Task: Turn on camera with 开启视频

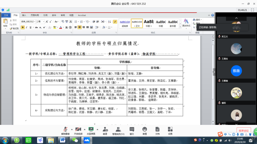Action: coord(78,130)
